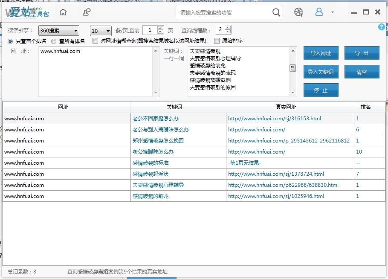
Task: Increase the 查询线程数 with its up arrow
Action: pyautogui.click(x=227, y=28)
